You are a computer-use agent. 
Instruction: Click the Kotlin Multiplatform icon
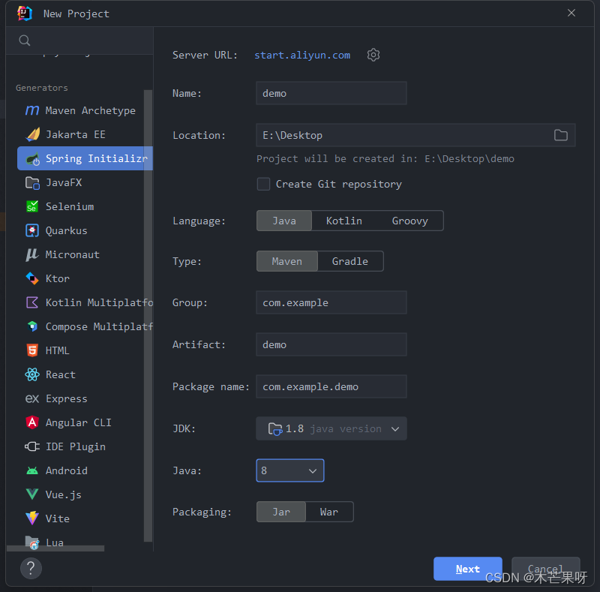point(32,302)
